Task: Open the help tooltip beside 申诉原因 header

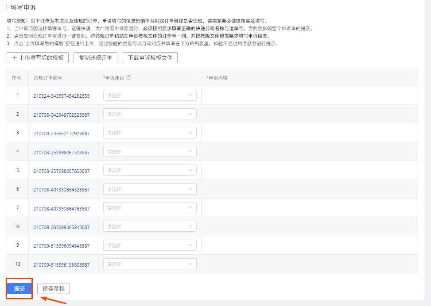Action: [x=128, y=77]
